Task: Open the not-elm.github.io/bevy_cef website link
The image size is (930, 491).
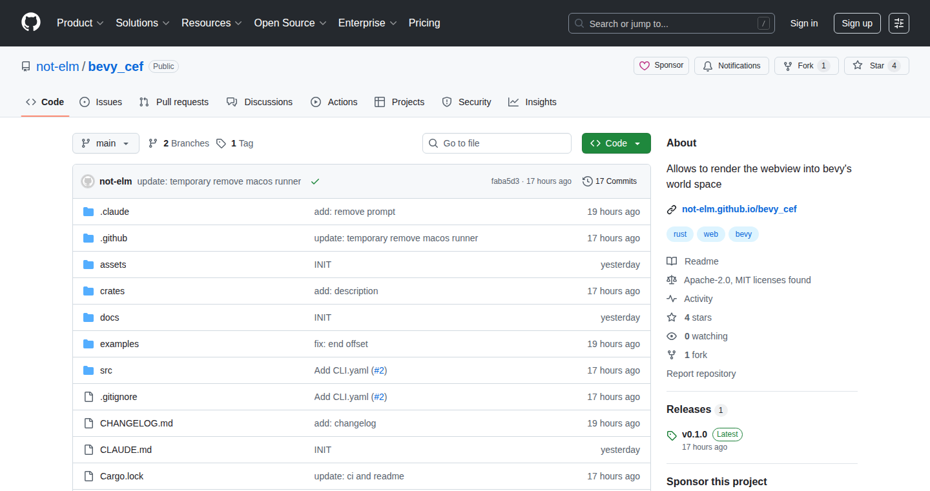Action: coord(739,209)
